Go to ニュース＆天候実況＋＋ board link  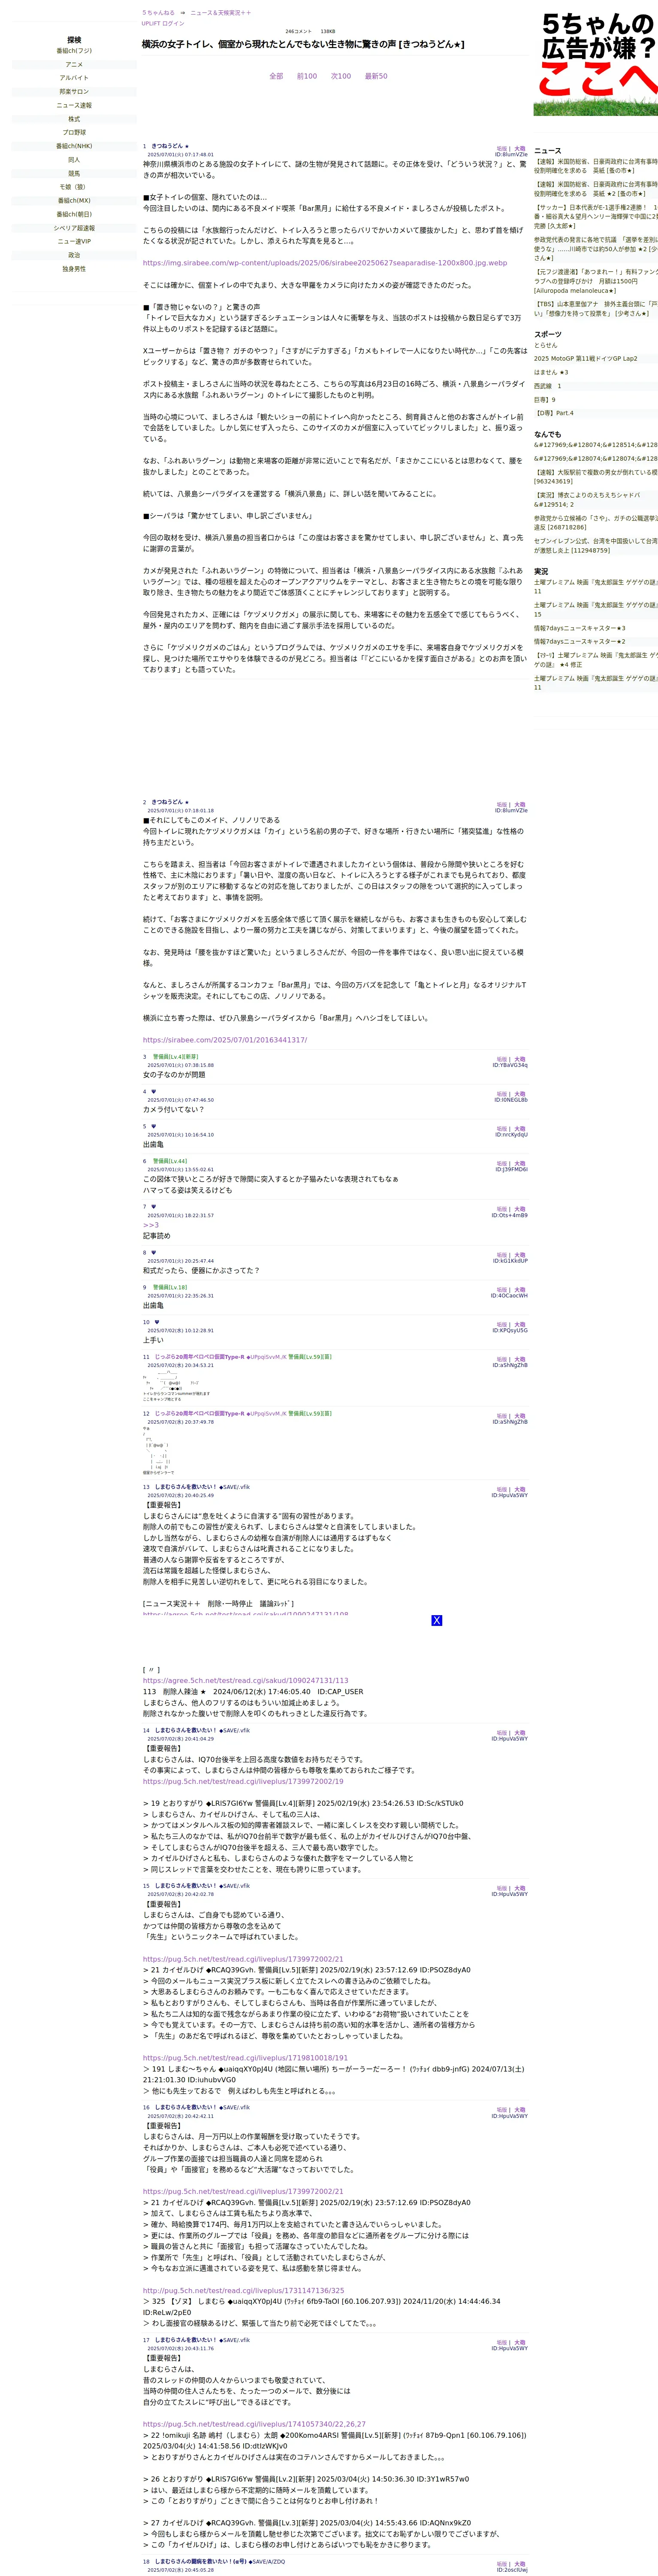tap(220, 13)
